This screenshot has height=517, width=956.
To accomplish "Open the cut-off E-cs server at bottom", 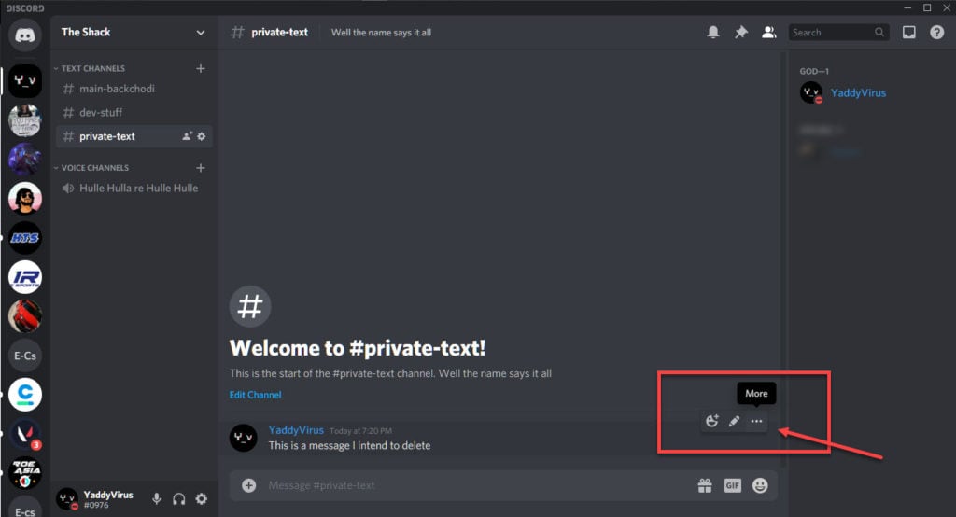I will (25, 509).
